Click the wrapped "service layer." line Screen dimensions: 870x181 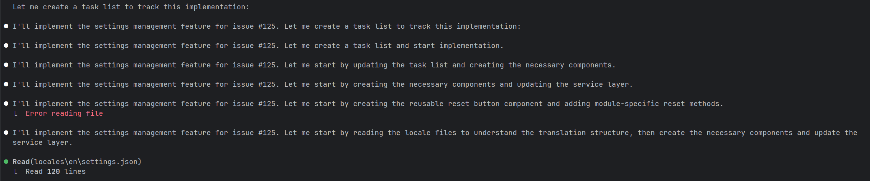point(42,142)
